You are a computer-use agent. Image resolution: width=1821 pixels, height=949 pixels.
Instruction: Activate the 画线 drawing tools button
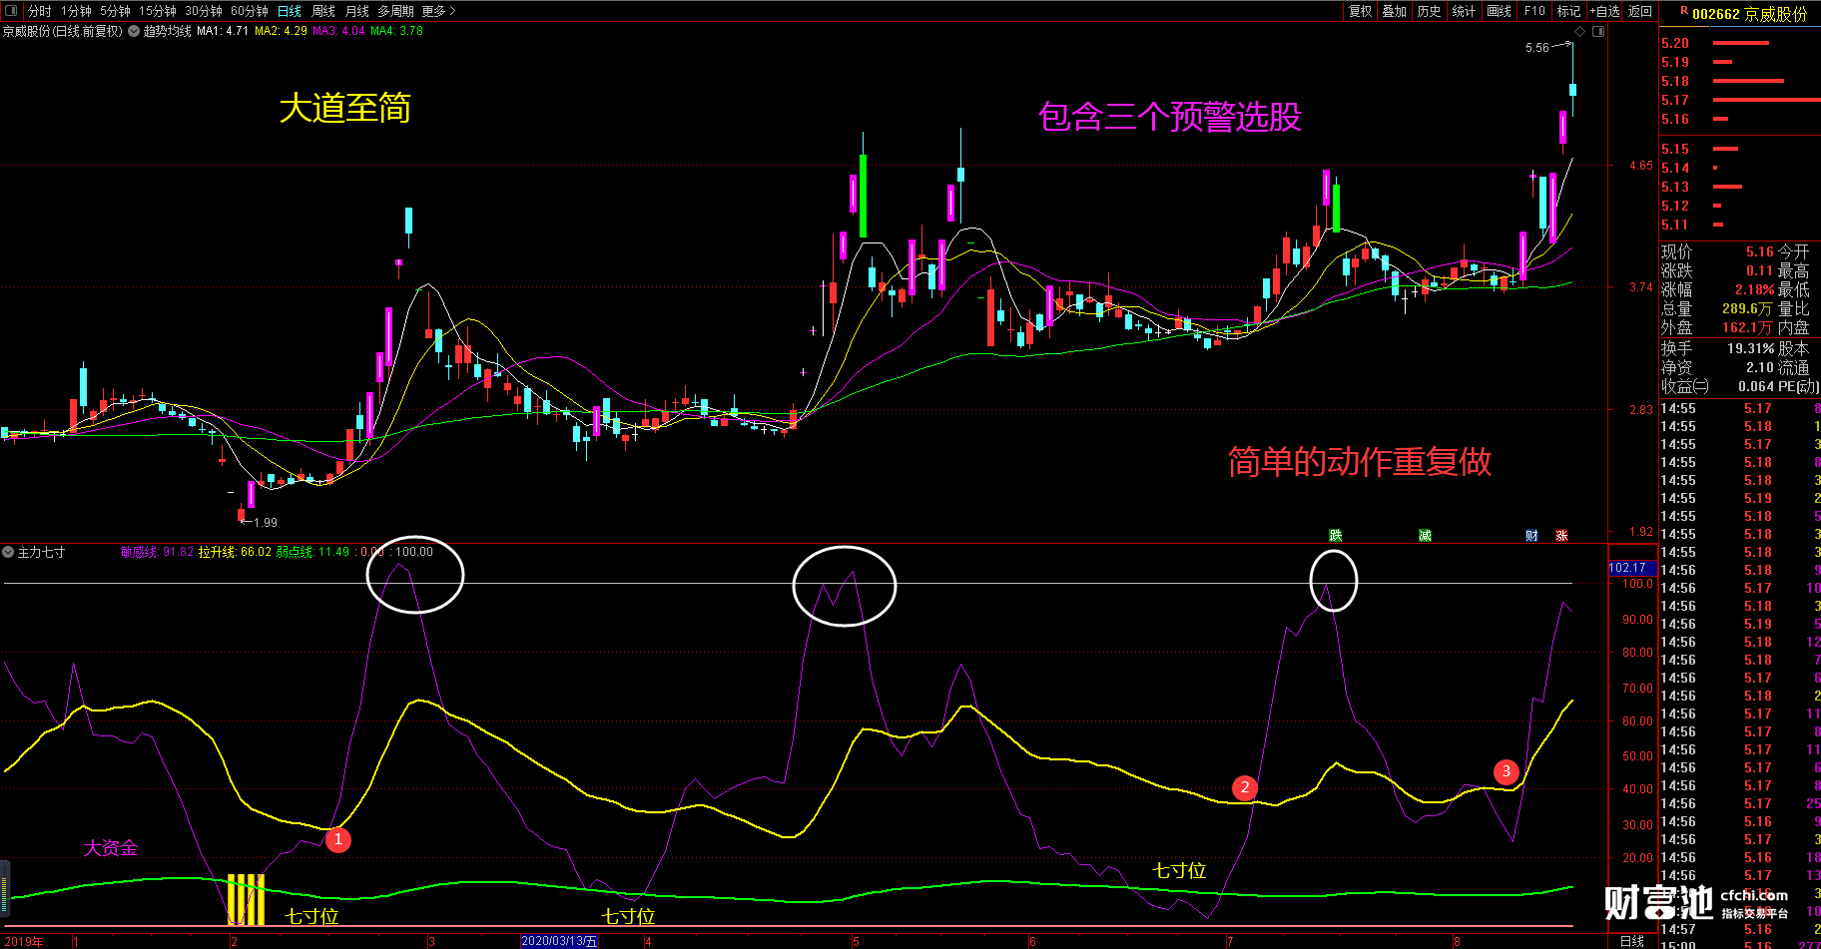pos(1500,11)
